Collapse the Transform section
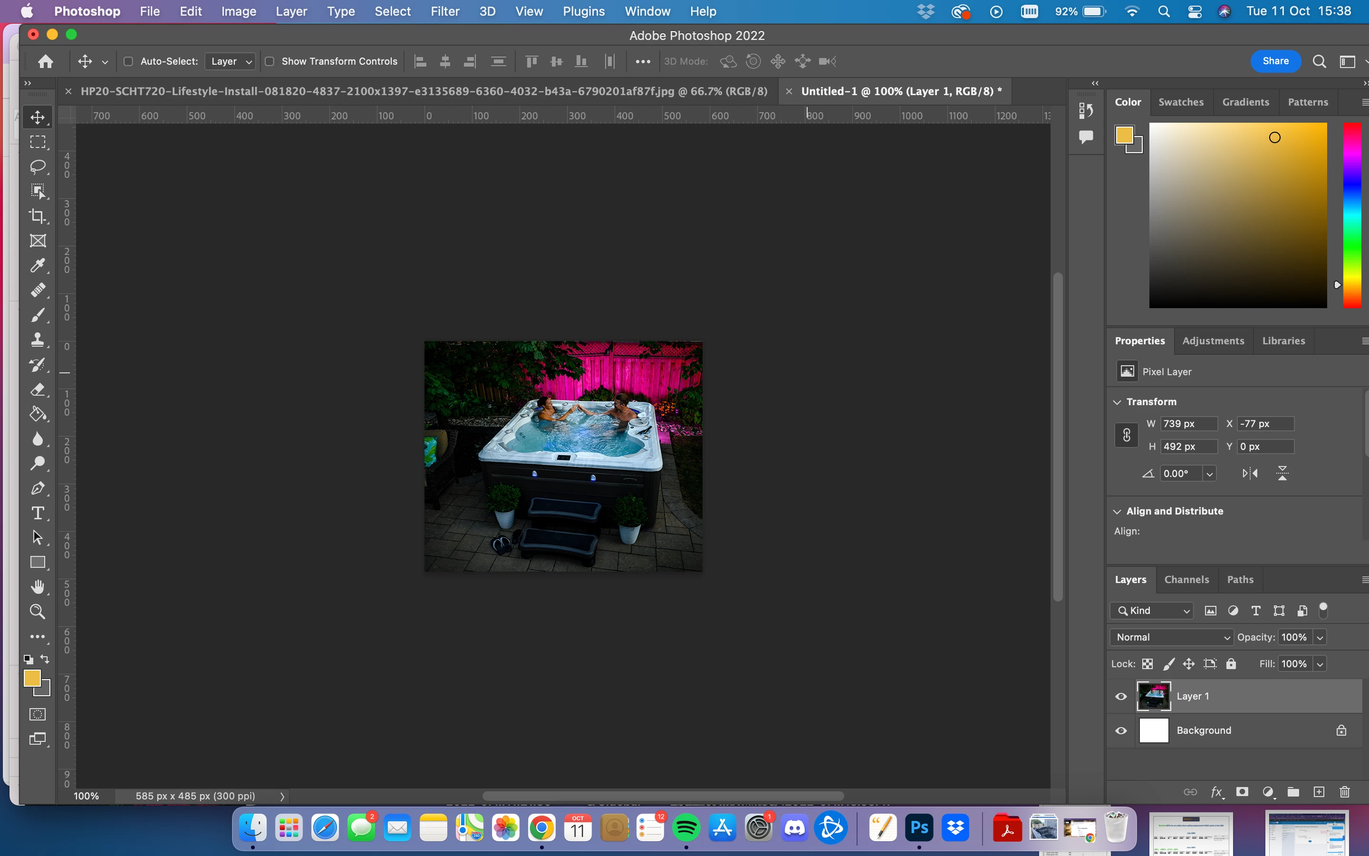 (1117, 402)
